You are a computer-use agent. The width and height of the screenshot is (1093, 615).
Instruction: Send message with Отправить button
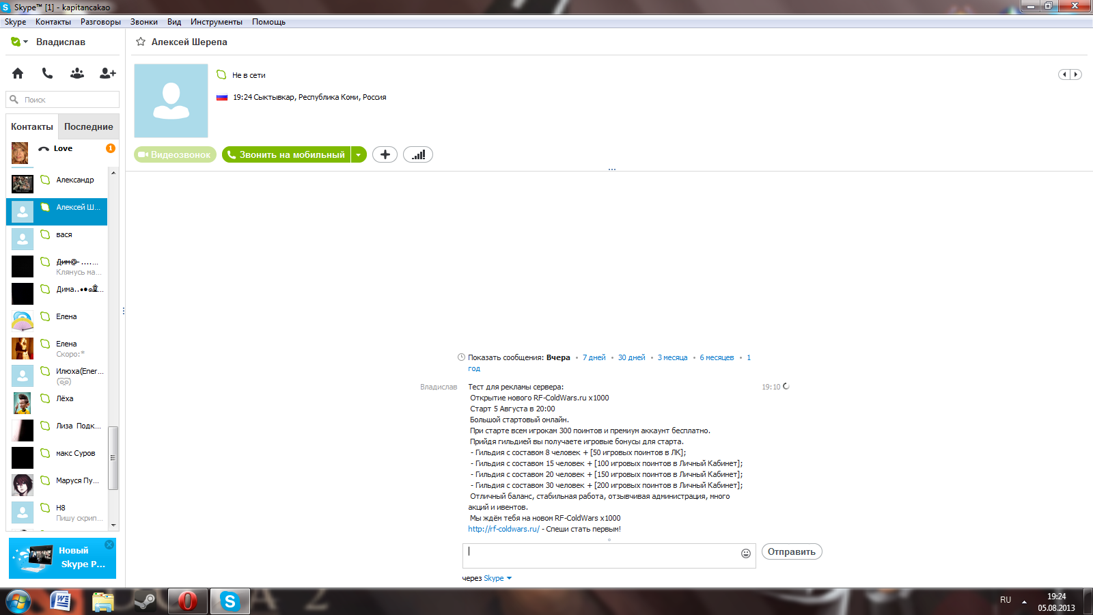792,551
